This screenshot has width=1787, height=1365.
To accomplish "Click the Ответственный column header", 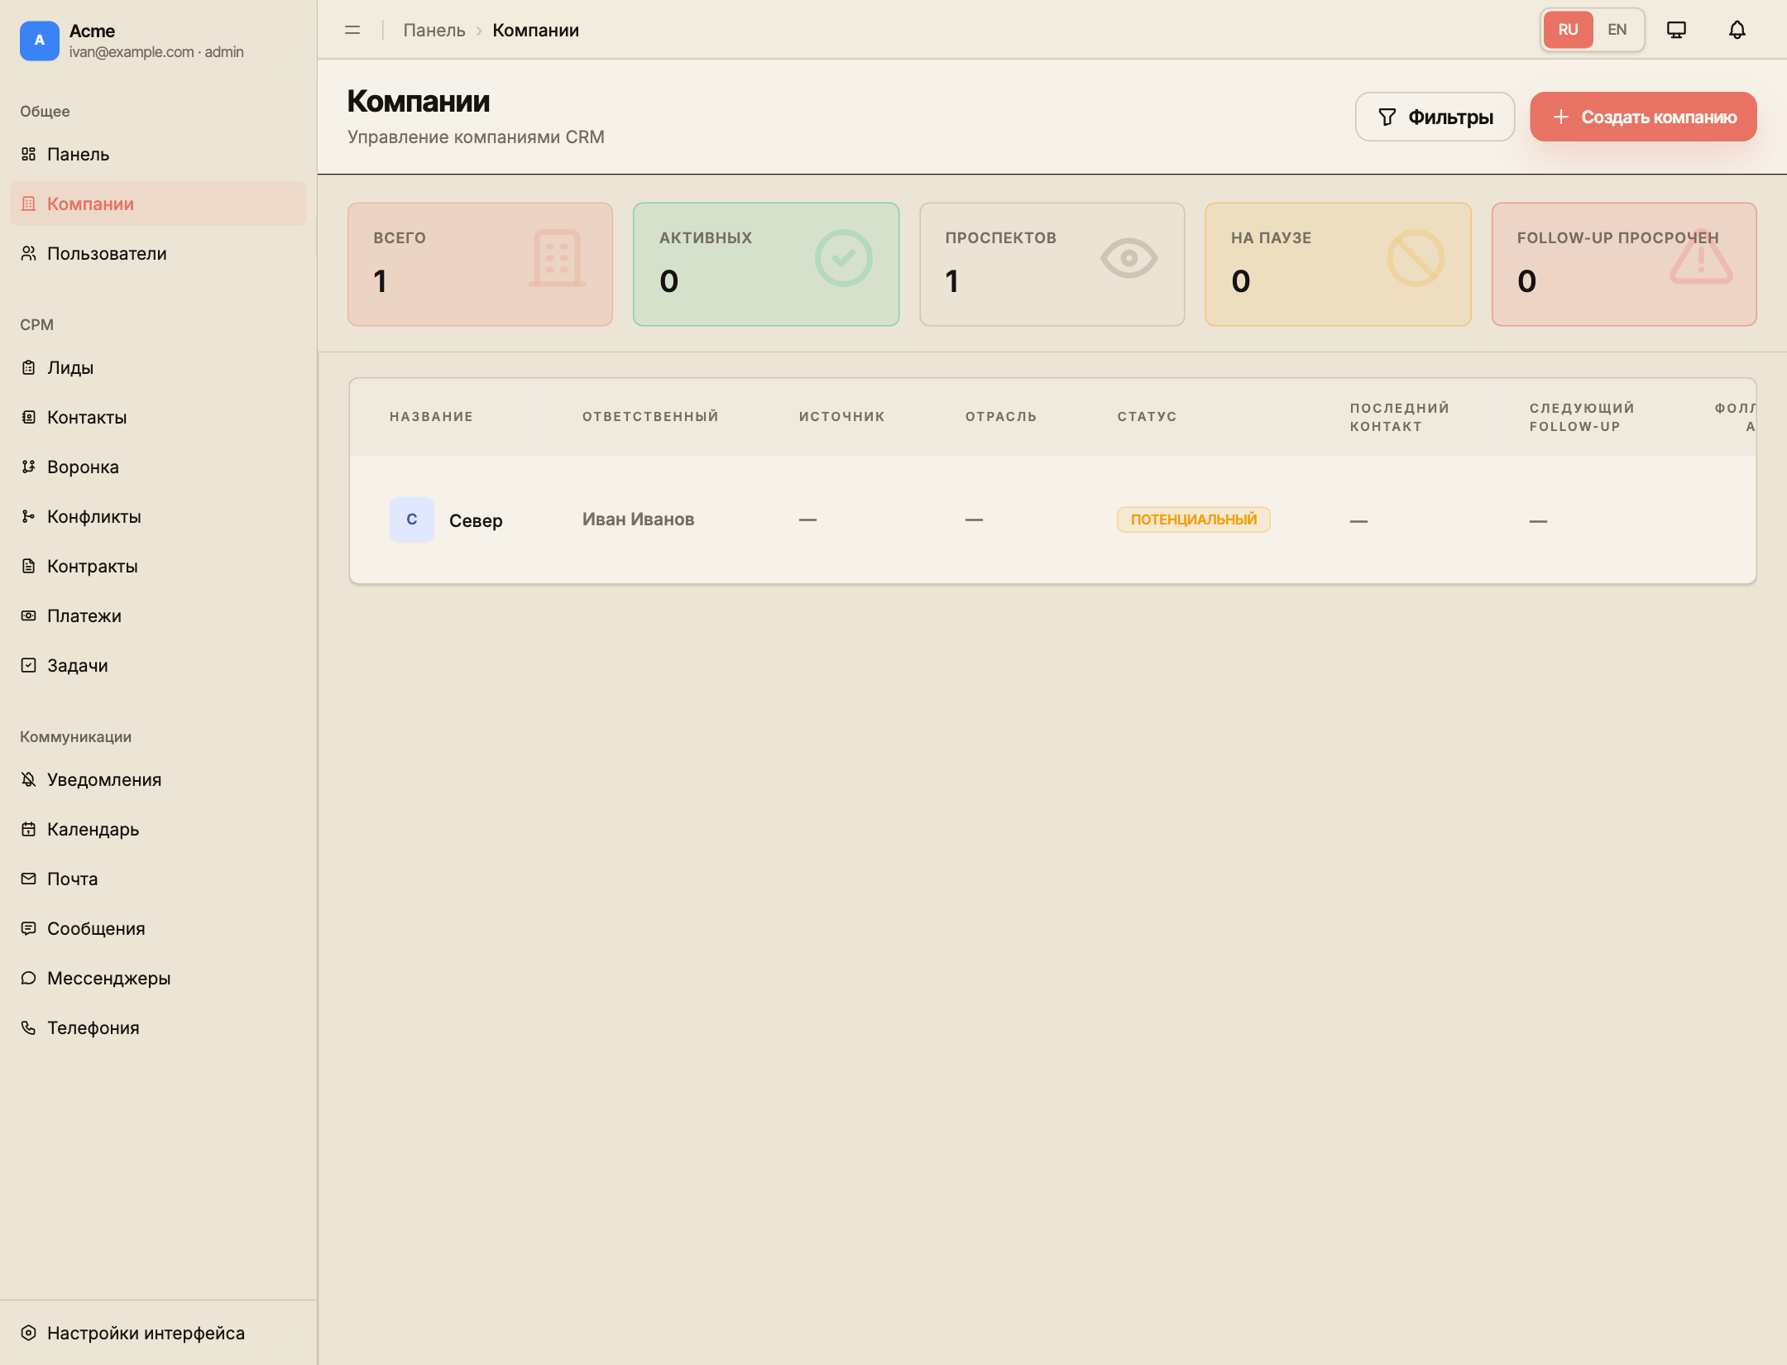I will coord(650,417).
